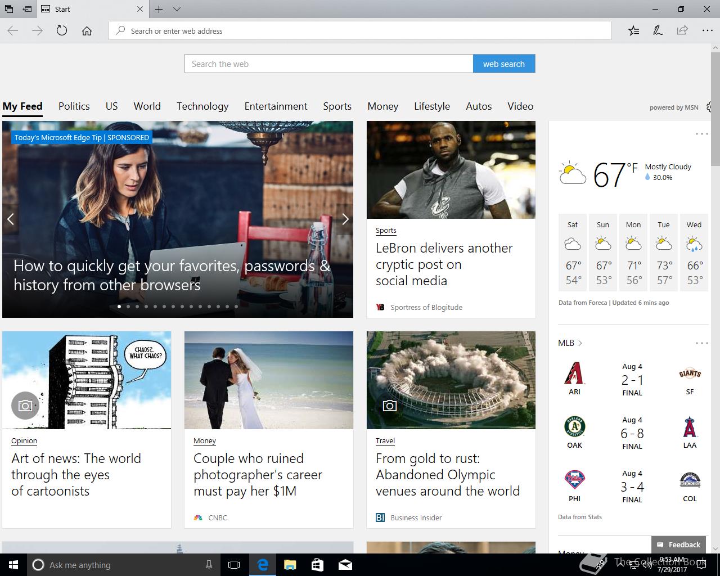Open Abandoned Olympic venues article
The width and height of the screenshot is (720, 576).
[448, 475]
